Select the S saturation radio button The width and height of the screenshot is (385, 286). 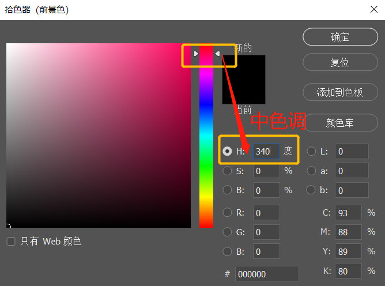[227, 171]
